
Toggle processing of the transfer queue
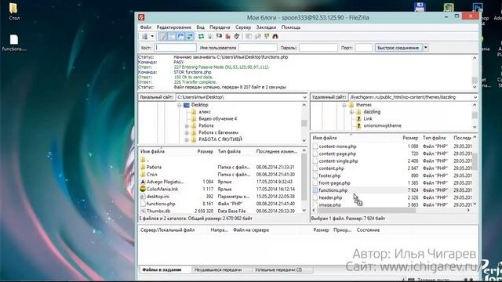point(210,37)
